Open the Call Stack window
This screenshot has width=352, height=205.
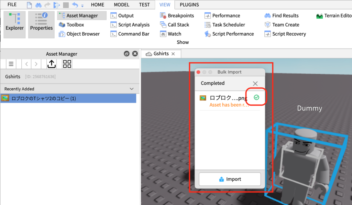click(x=174, y=25)
